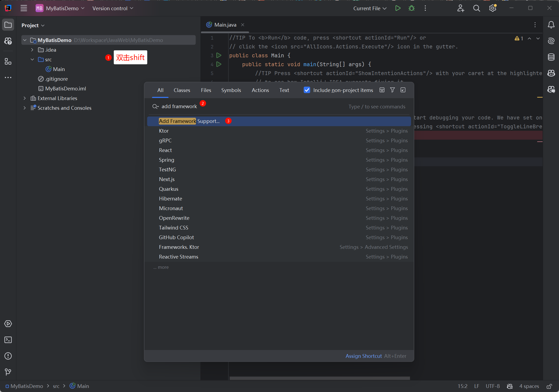Switch to the Classes search tab
Viewport: 559px width, 392px height.
tap(182, 90)
